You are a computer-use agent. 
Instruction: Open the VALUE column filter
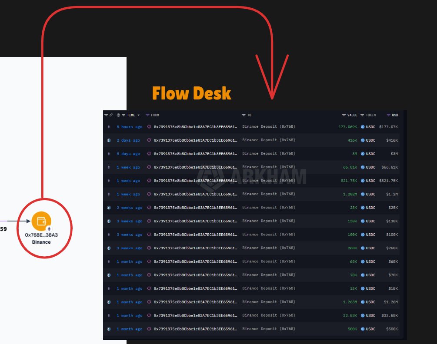coord(344,115)
